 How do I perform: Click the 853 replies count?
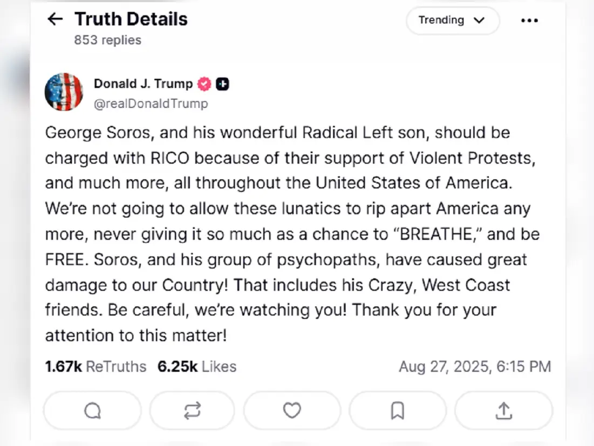(107, 40)
